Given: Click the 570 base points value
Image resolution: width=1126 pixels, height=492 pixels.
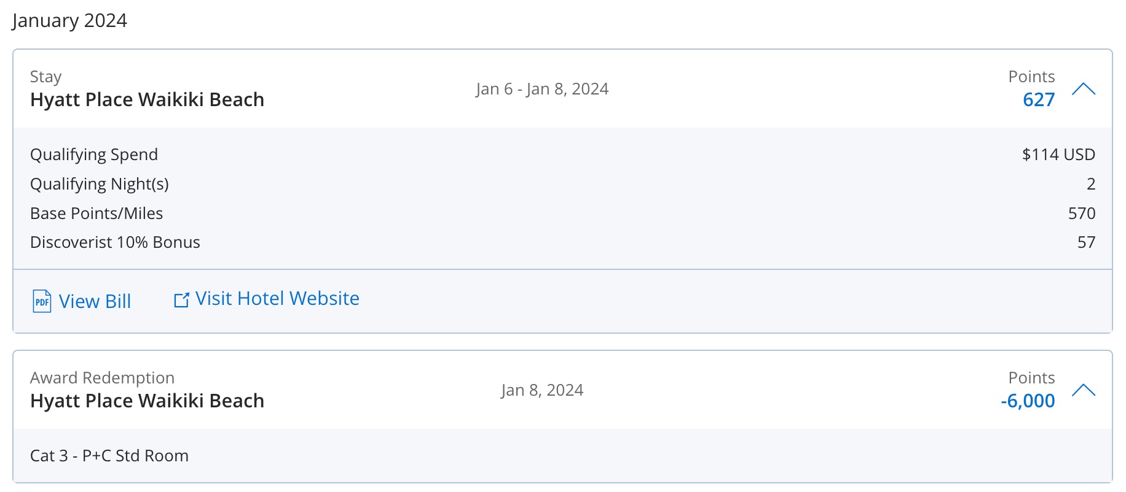Looking at the screenshot, I should point(1081,213).
